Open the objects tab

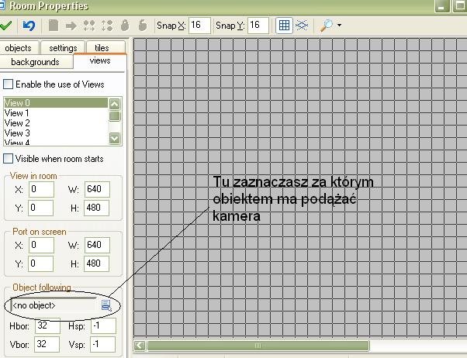[x=18, y=48]
